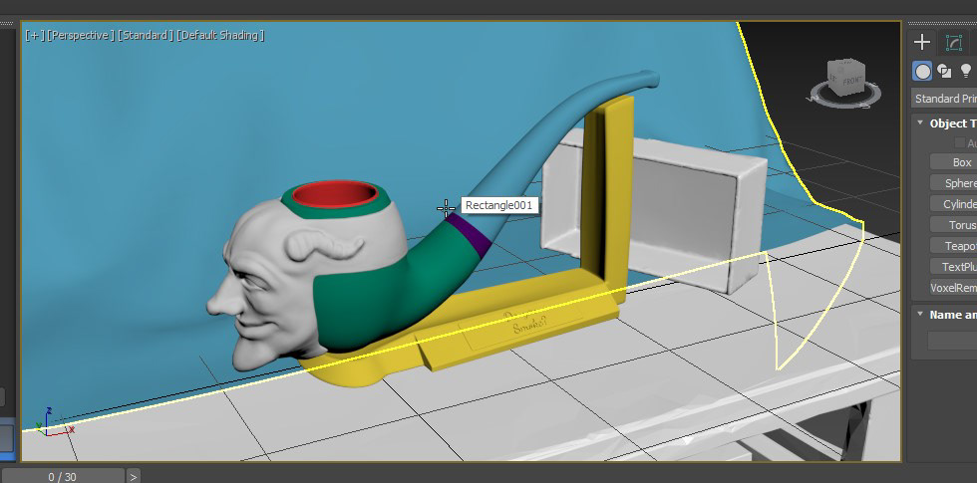Click the object name input field
This screenshot has width=977, height=483.
pos(952,341)
